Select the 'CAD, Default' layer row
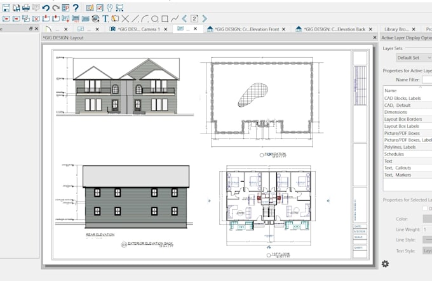432x281 pixels. 407,105
